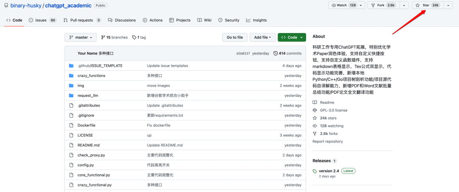The width and height of the screenshot is (459, 192).
Task: Open the 'Fix dockerfile' commit message
Action: [159, 125]
